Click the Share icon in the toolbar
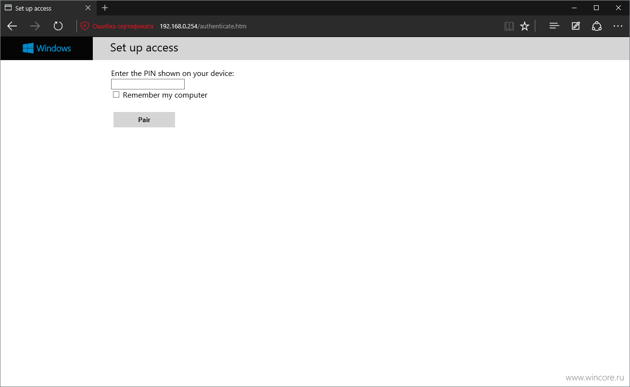Image resolution: width=630 pixels, height=387 pixels. (597, 26)
